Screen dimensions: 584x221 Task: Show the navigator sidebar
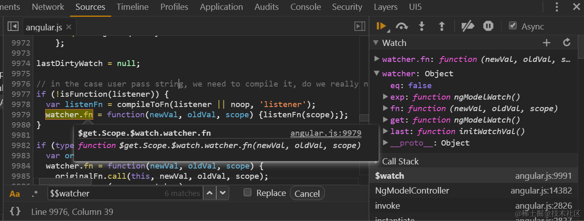click(13, 26)
